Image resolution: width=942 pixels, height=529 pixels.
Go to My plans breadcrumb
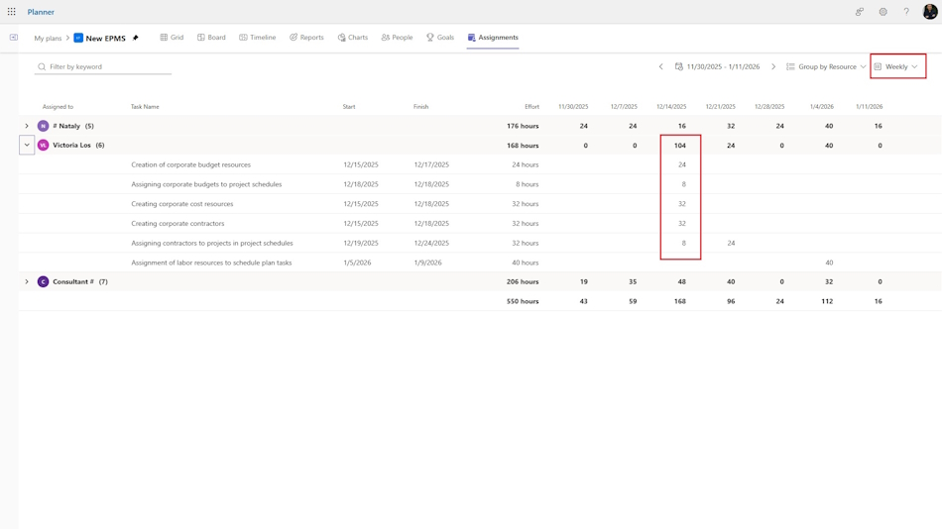[x=48, y=38]
